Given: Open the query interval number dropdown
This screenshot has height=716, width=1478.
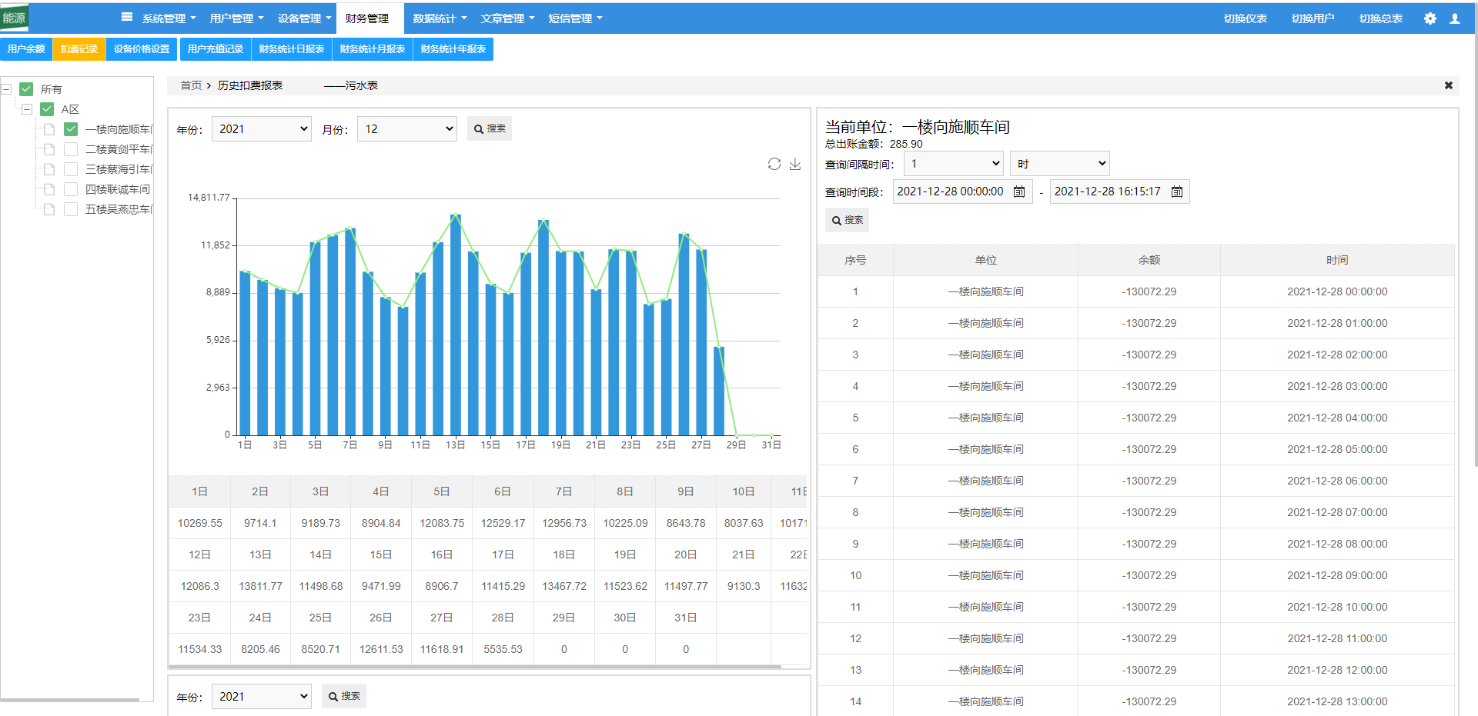Looking at the screenshot, I should (954, 164).
